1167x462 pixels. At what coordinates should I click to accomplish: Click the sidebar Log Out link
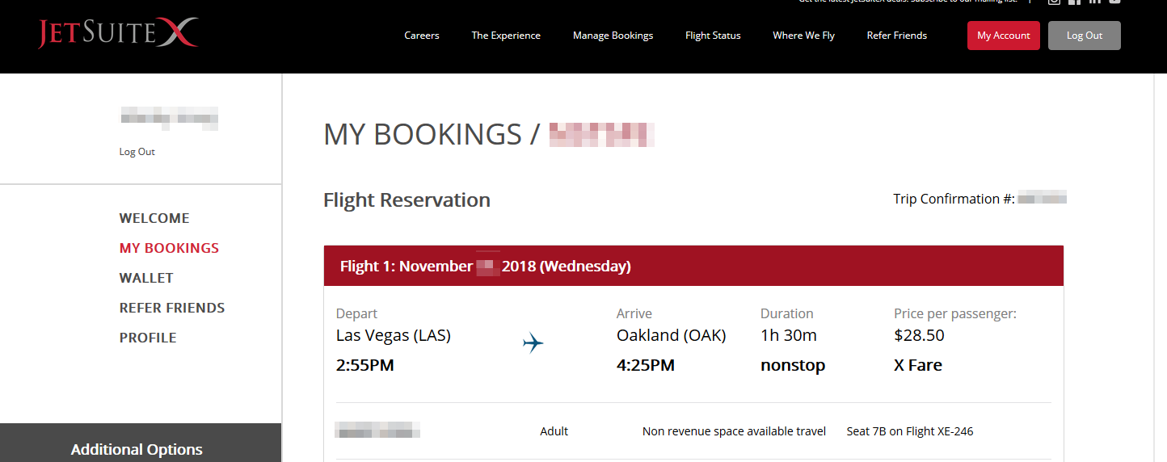click(137, 152)
